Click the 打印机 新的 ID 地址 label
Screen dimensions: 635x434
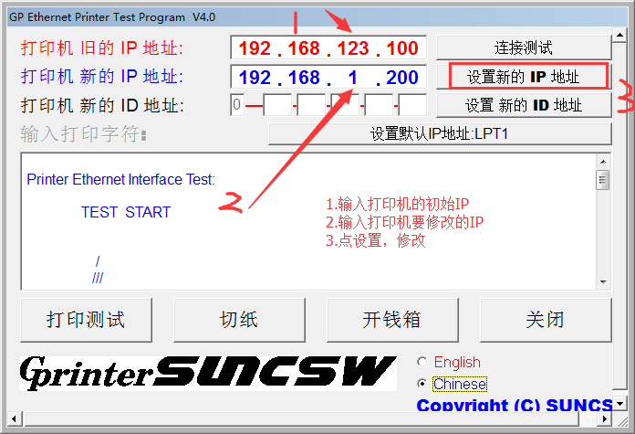[102, 106]
